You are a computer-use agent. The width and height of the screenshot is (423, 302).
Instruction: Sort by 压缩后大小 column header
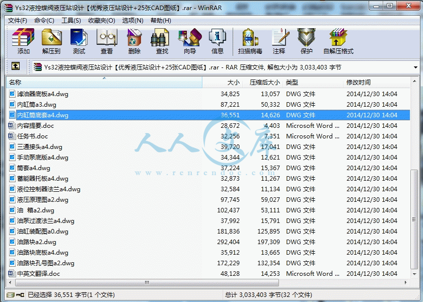tap(262, 82)
